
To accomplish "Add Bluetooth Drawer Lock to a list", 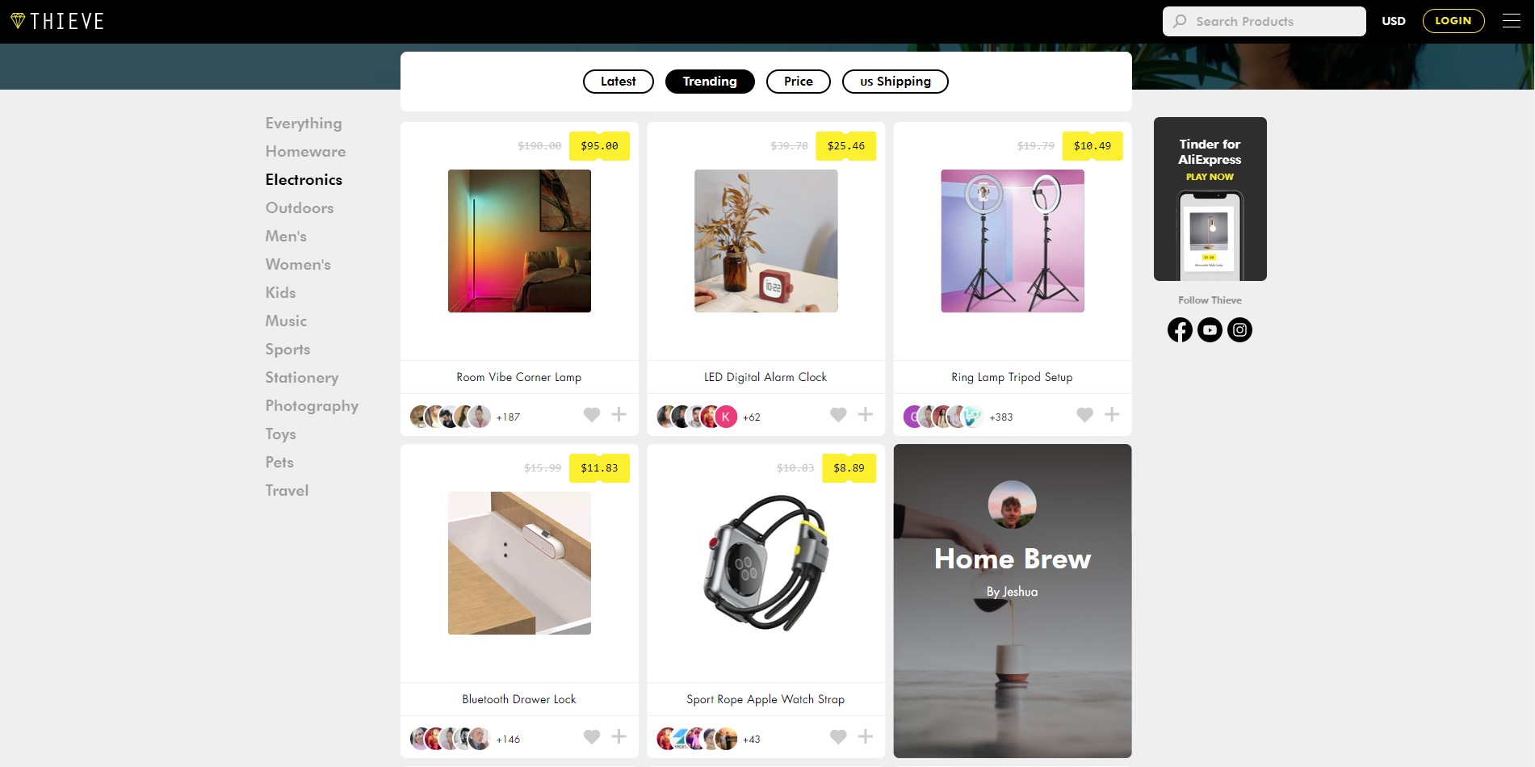I will tap(619, 736).
